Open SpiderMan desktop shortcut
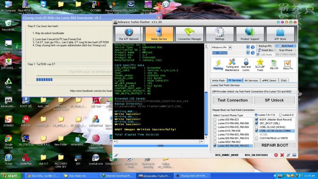 pos(26,159)
